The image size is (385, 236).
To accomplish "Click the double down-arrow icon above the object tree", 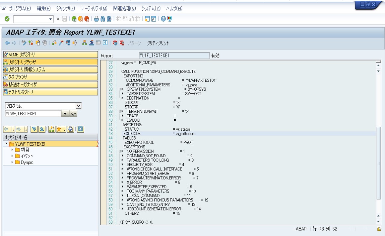I will tap(34, 129).
